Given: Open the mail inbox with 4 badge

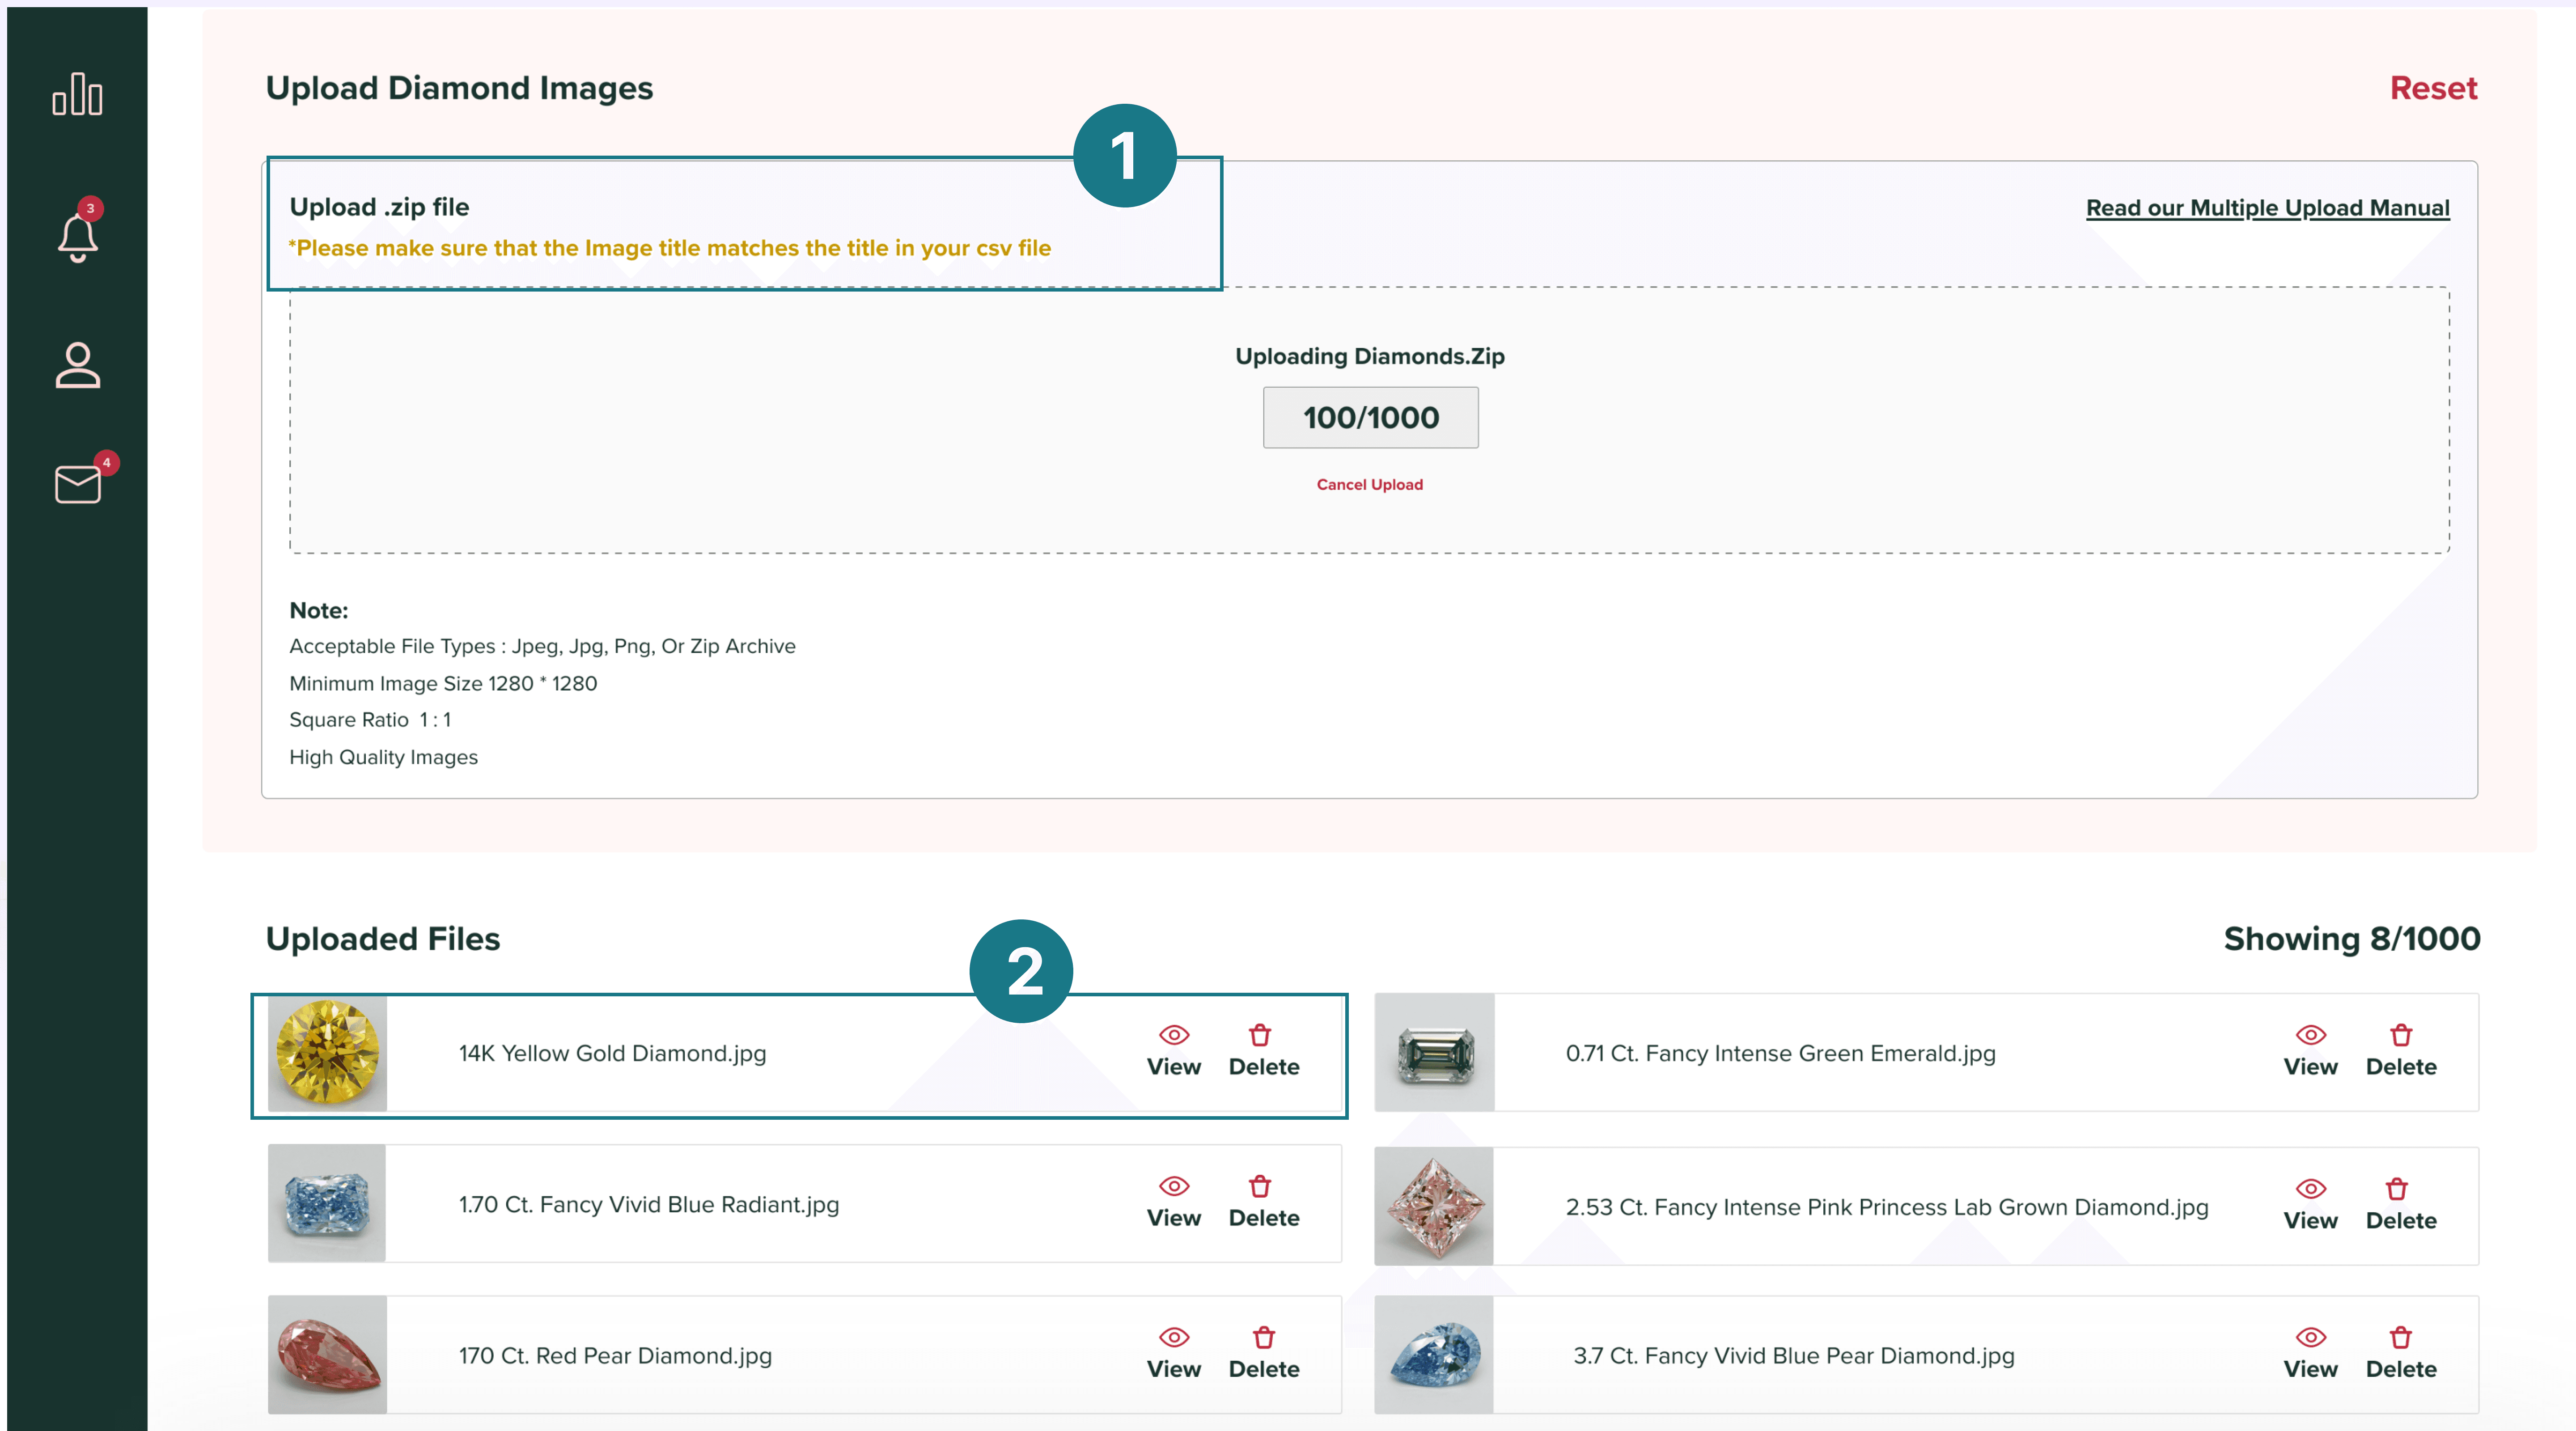Looking at the screenshot, I should coord(78,484).
